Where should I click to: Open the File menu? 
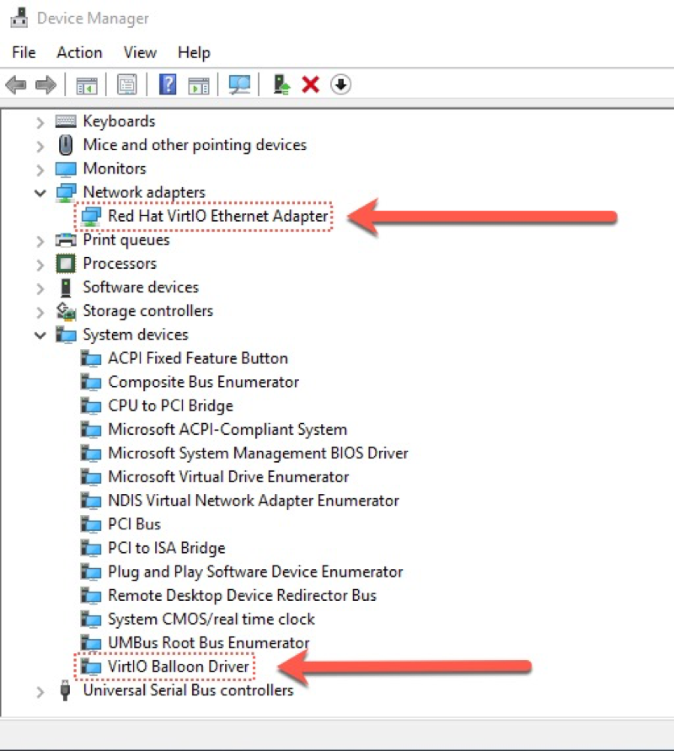click(24, 52)
